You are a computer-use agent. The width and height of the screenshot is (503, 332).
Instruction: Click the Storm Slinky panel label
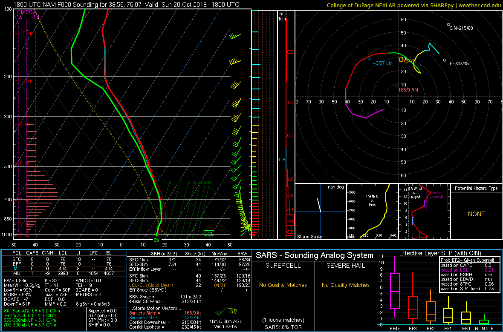(x=309, y=237)
